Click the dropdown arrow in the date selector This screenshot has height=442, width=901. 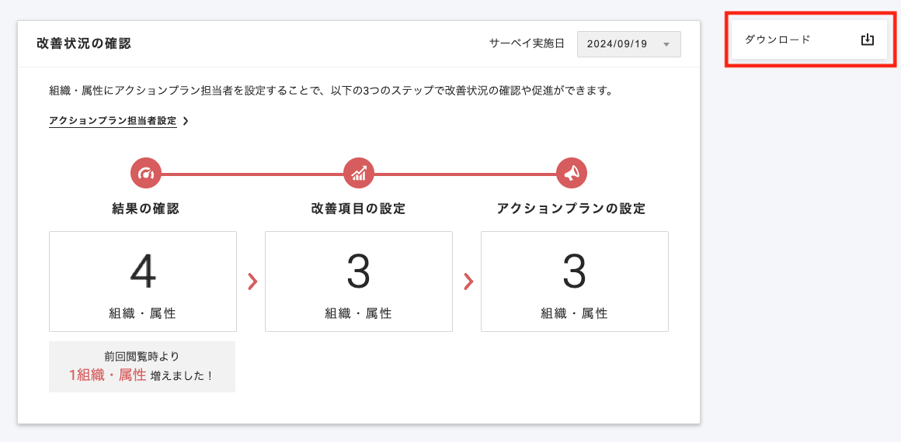(x=666, y=44)
